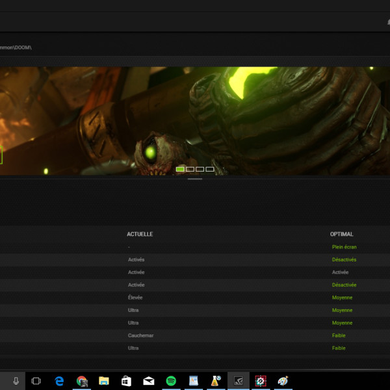Open the flask icon app in taskbar
The height and width of the screenshot is (390, 390).
coord(216,381)
